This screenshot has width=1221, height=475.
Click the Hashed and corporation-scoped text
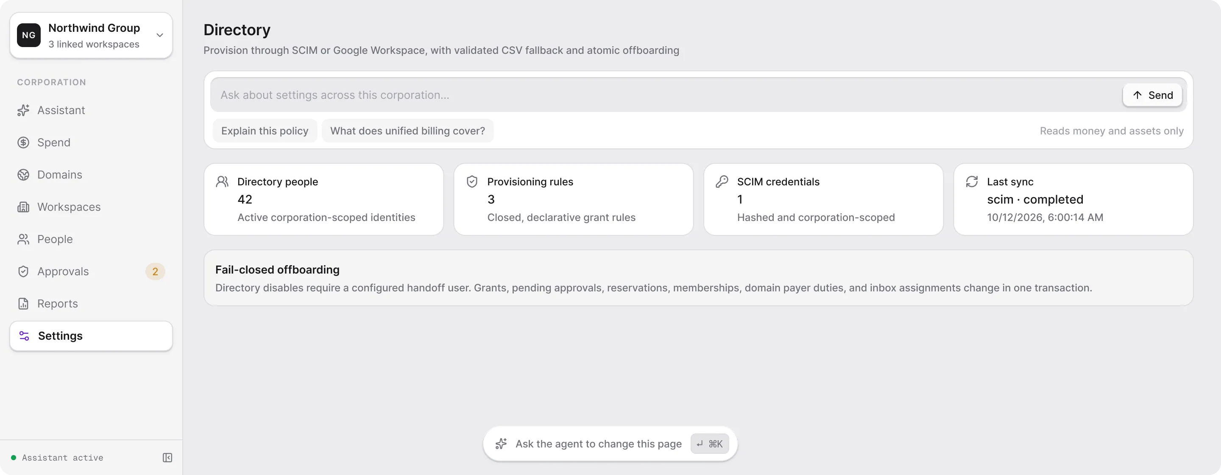816,218
